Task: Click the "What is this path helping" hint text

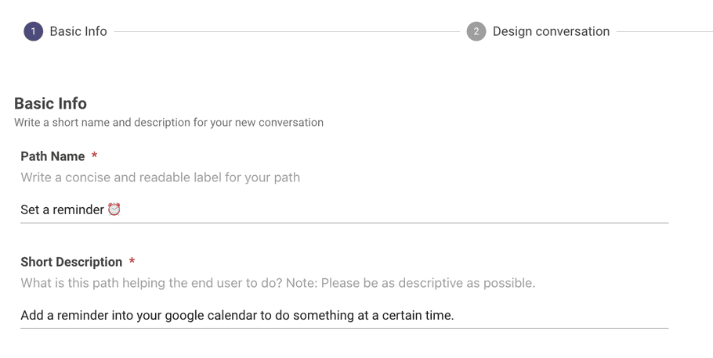Action: [278, 283]
